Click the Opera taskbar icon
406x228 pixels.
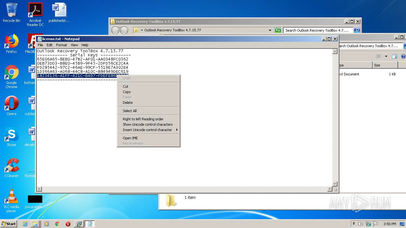coord(68,224)
